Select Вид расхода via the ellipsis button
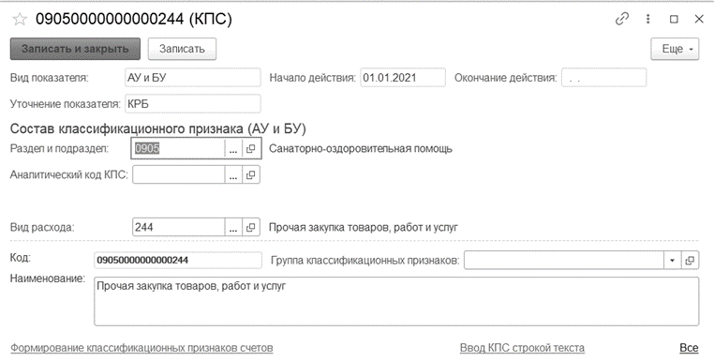 click(x=233, y=227)
